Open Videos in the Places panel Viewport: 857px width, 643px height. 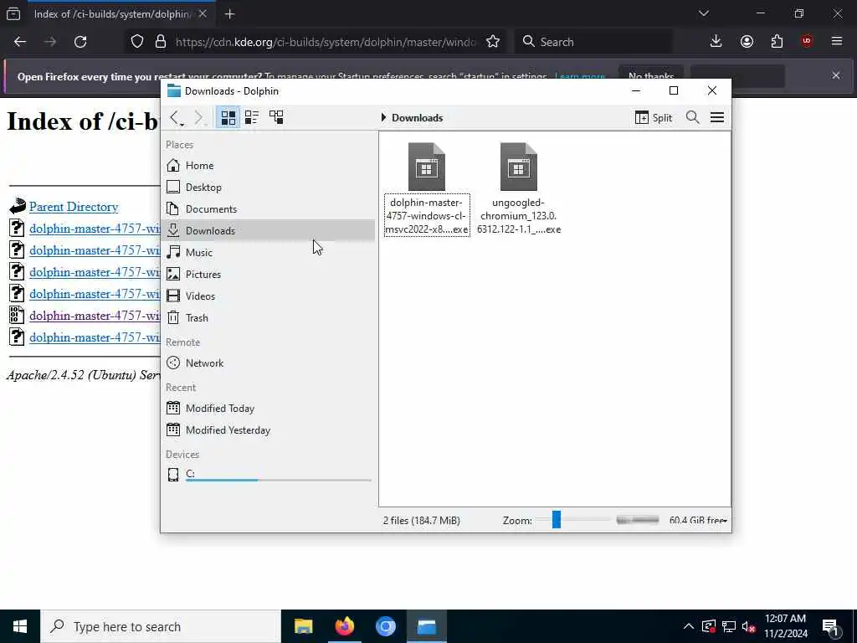[268, 296]
